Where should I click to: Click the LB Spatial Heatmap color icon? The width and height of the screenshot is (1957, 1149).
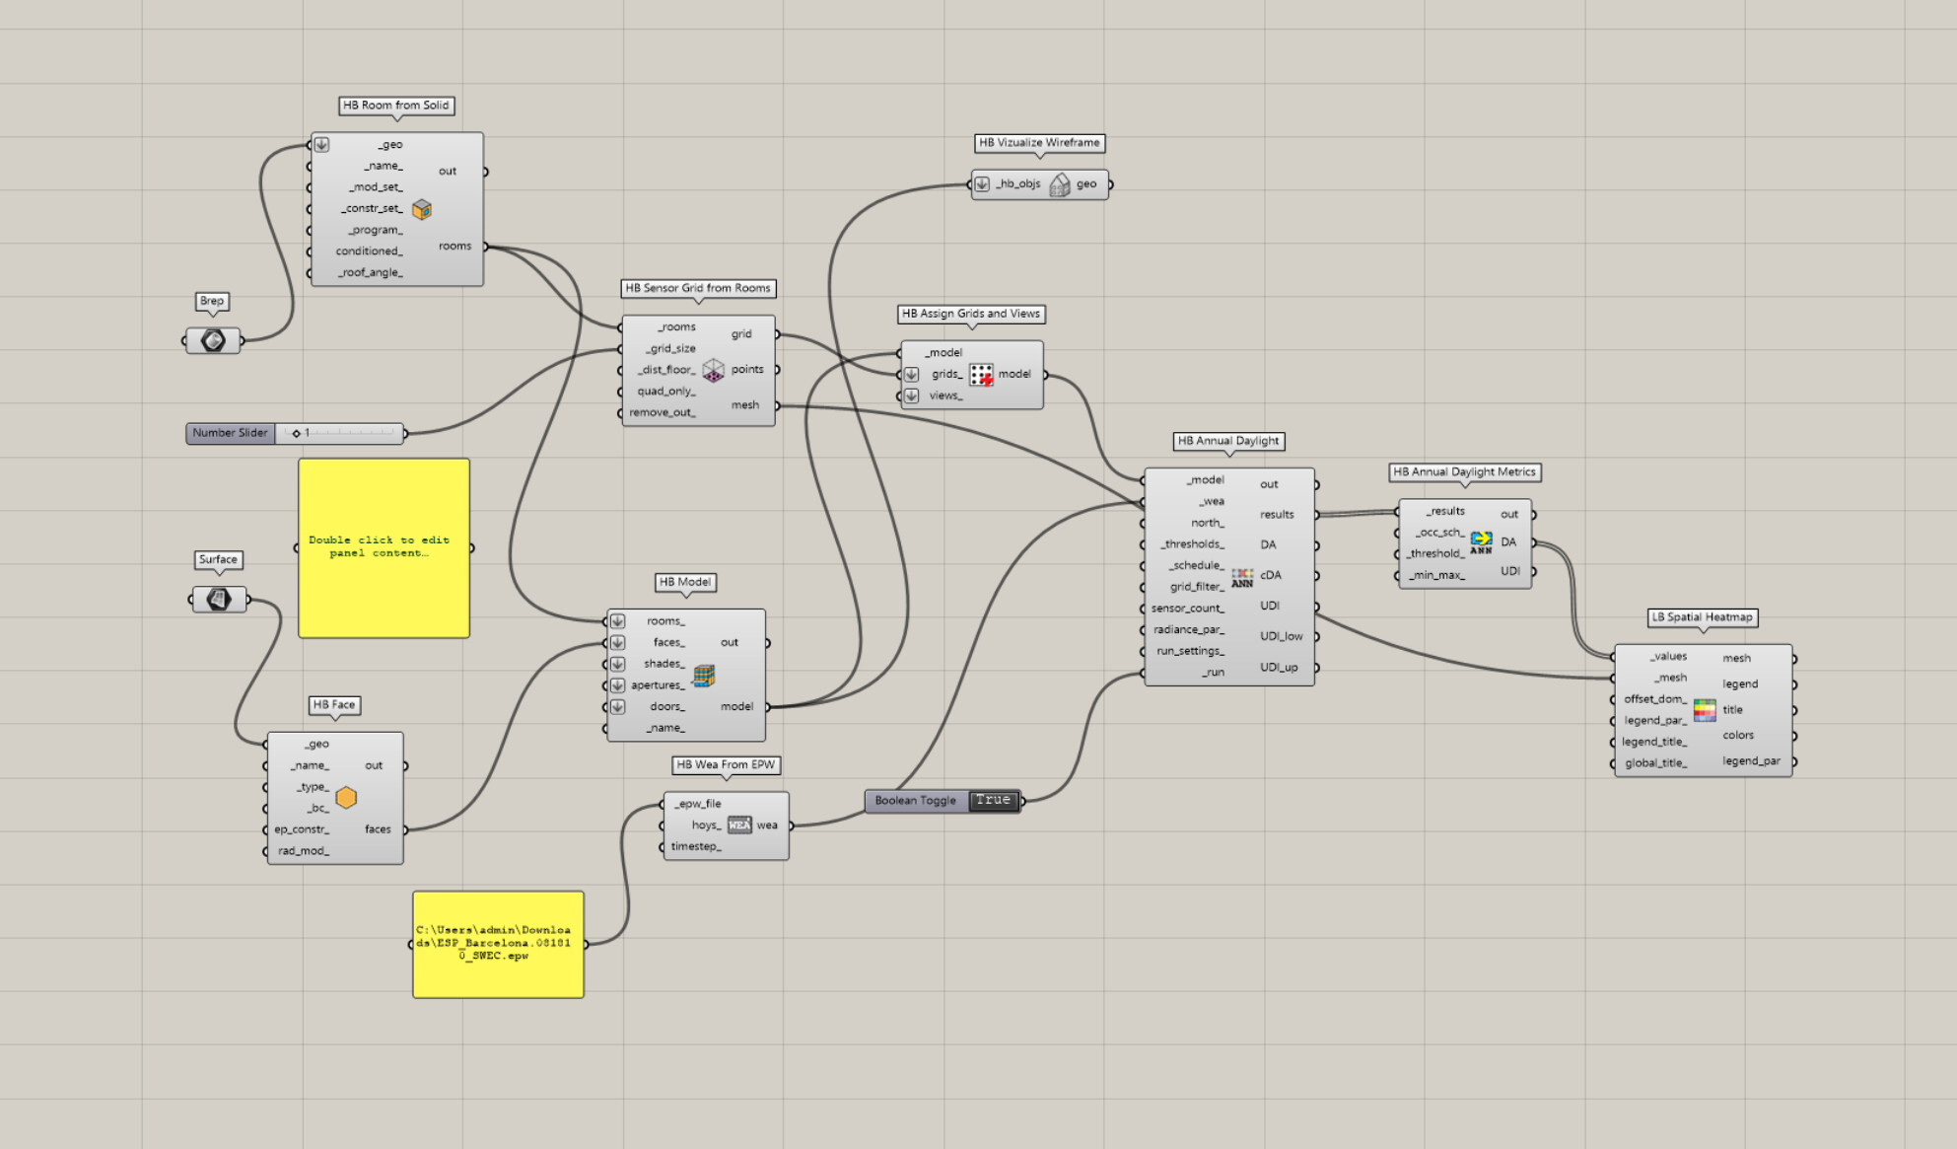pyautogui.click(x=1705, y=710)
